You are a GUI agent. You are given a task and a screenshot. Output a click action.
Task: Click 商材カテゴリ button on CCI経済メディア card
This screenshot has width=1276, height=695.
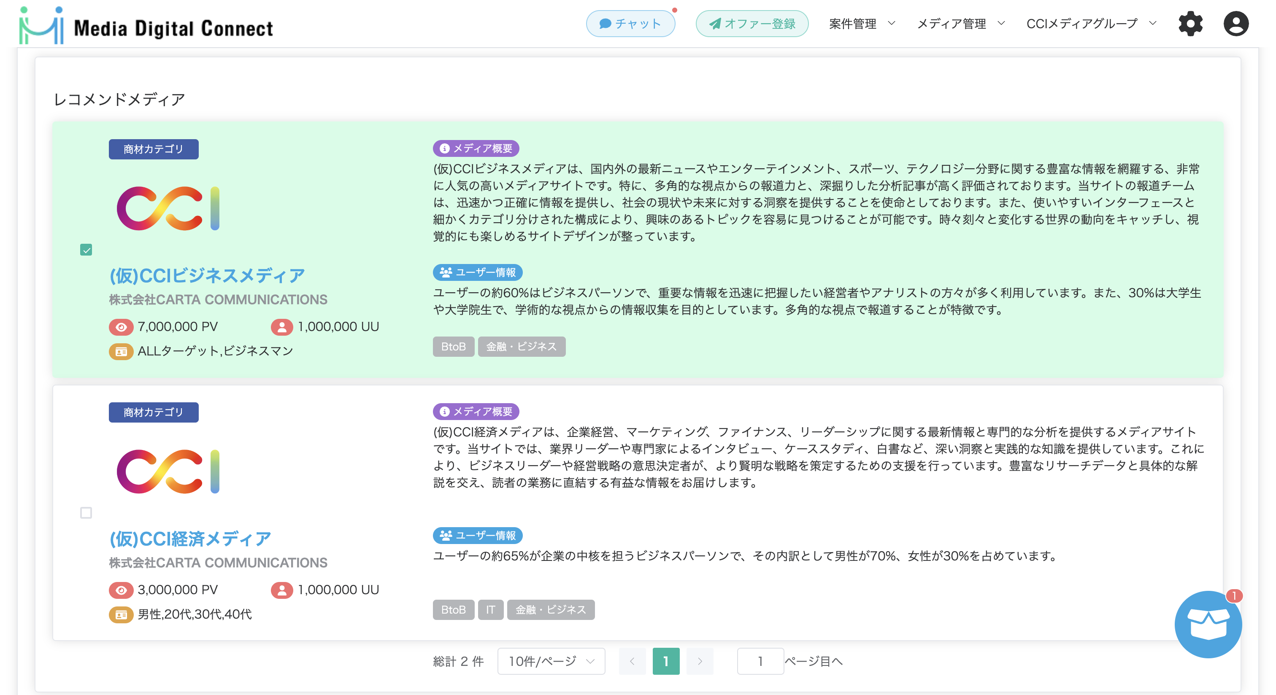[154, 412]
